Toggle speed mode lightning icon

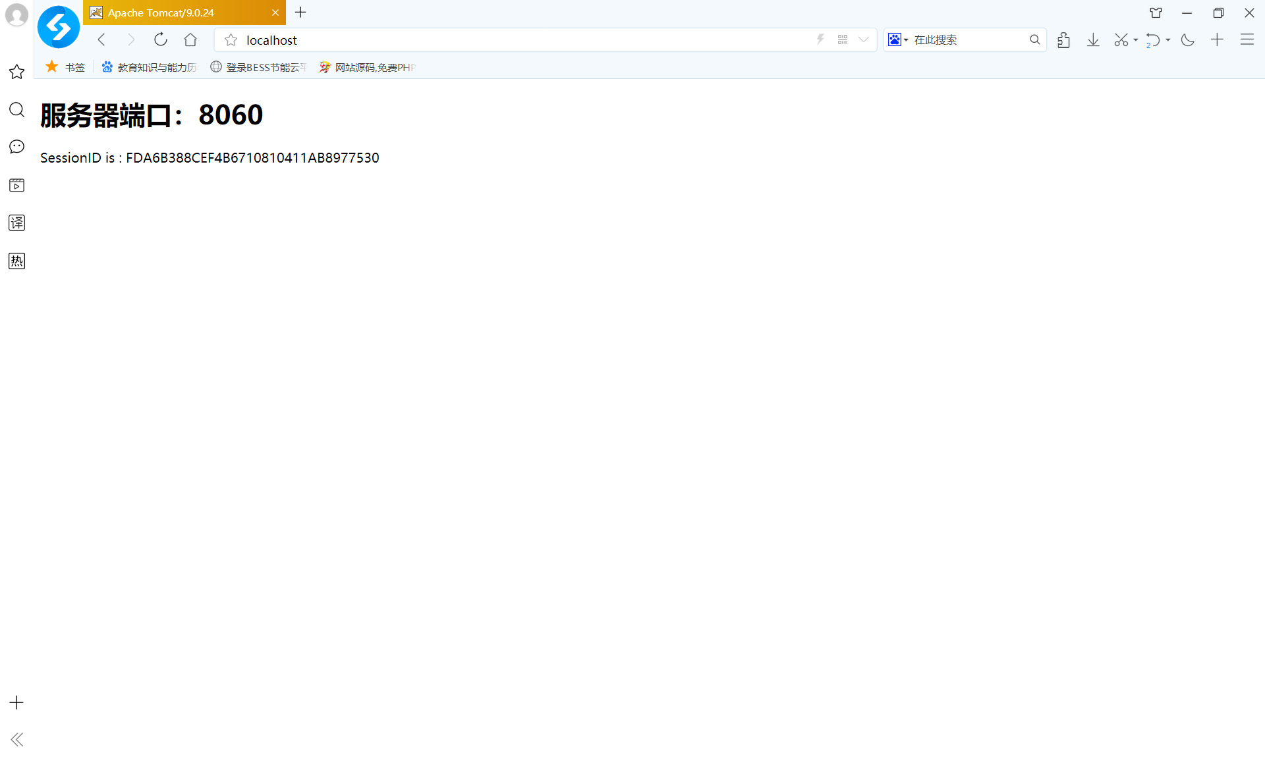click(820, 39)
